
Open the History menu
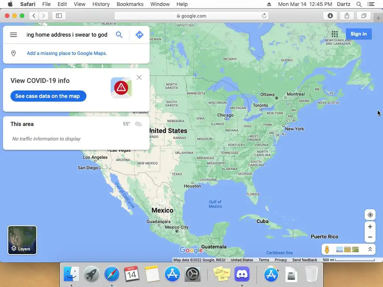tap(101, 4)
